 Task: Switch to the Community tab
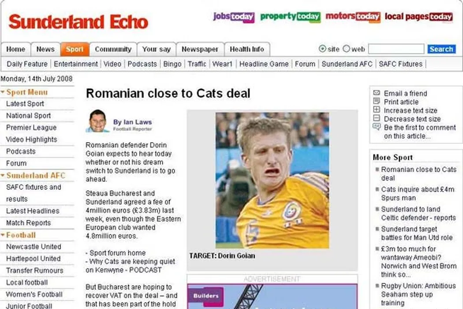point(113,49)
